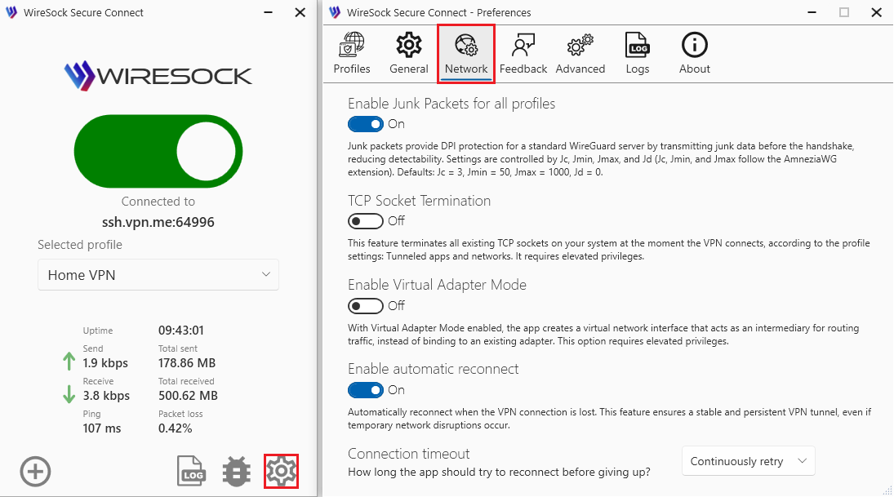This screenshot has width=894, height=497.
Task: Click the total sent 178.86 MB
Action: pyautogui.click(x=187, y=363)
